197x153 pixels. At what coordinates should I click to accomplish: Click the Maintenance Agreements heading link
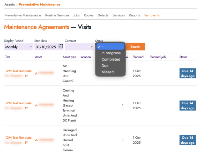tap(37, 27)
